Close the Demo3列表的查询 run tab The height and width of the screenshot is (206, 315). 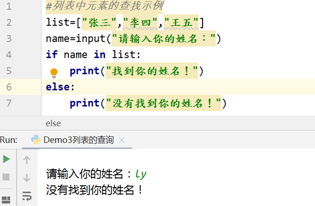(x=122, y=140)
